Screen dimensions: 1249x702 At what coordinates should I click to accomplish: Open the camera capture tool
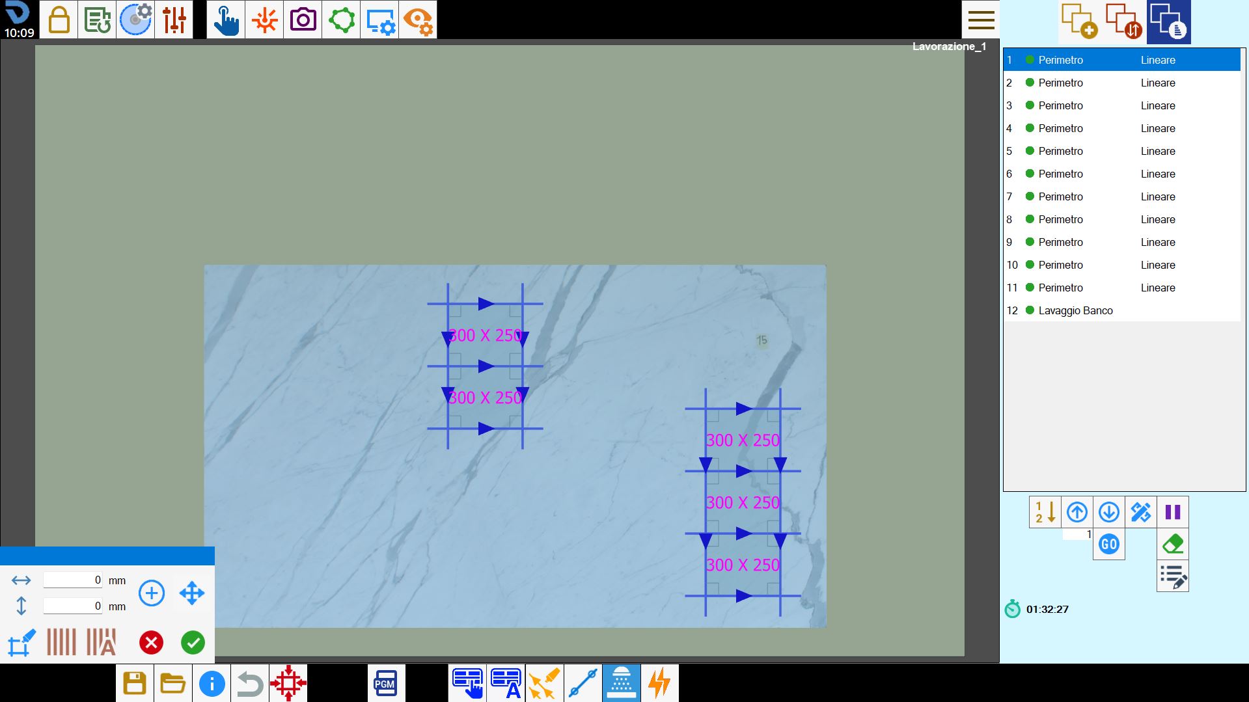tap(303, 20)
